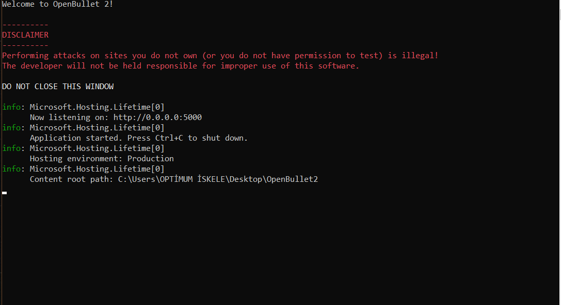The width and height of the screenshot is (561, 305).
Task: Click the OpenBullet2 folder name ending the path
Action: tap(292, 179)
